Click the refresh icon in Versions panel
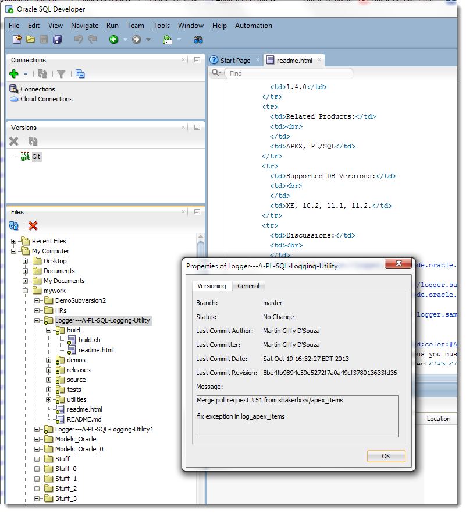The height and width of the screenshot is (513, 466). tap(33, 141)
